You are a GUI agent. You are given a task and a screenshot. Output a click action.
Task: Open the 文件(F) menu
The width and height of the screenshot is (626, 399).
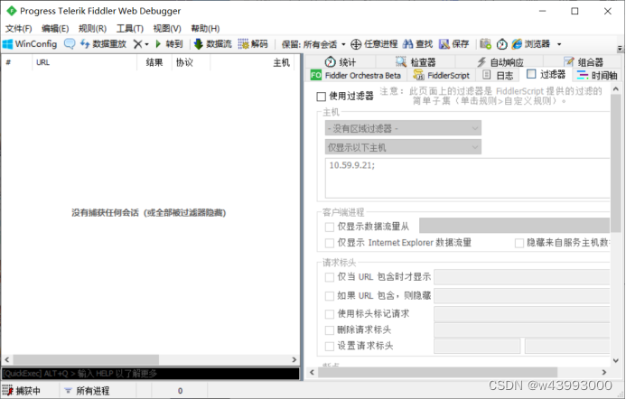(x=18, y=28)
